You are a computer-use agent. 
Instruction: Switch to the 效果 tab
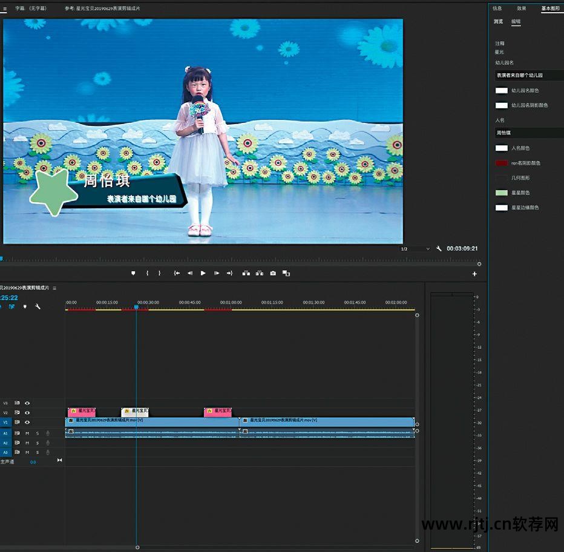tap(521, 8)
